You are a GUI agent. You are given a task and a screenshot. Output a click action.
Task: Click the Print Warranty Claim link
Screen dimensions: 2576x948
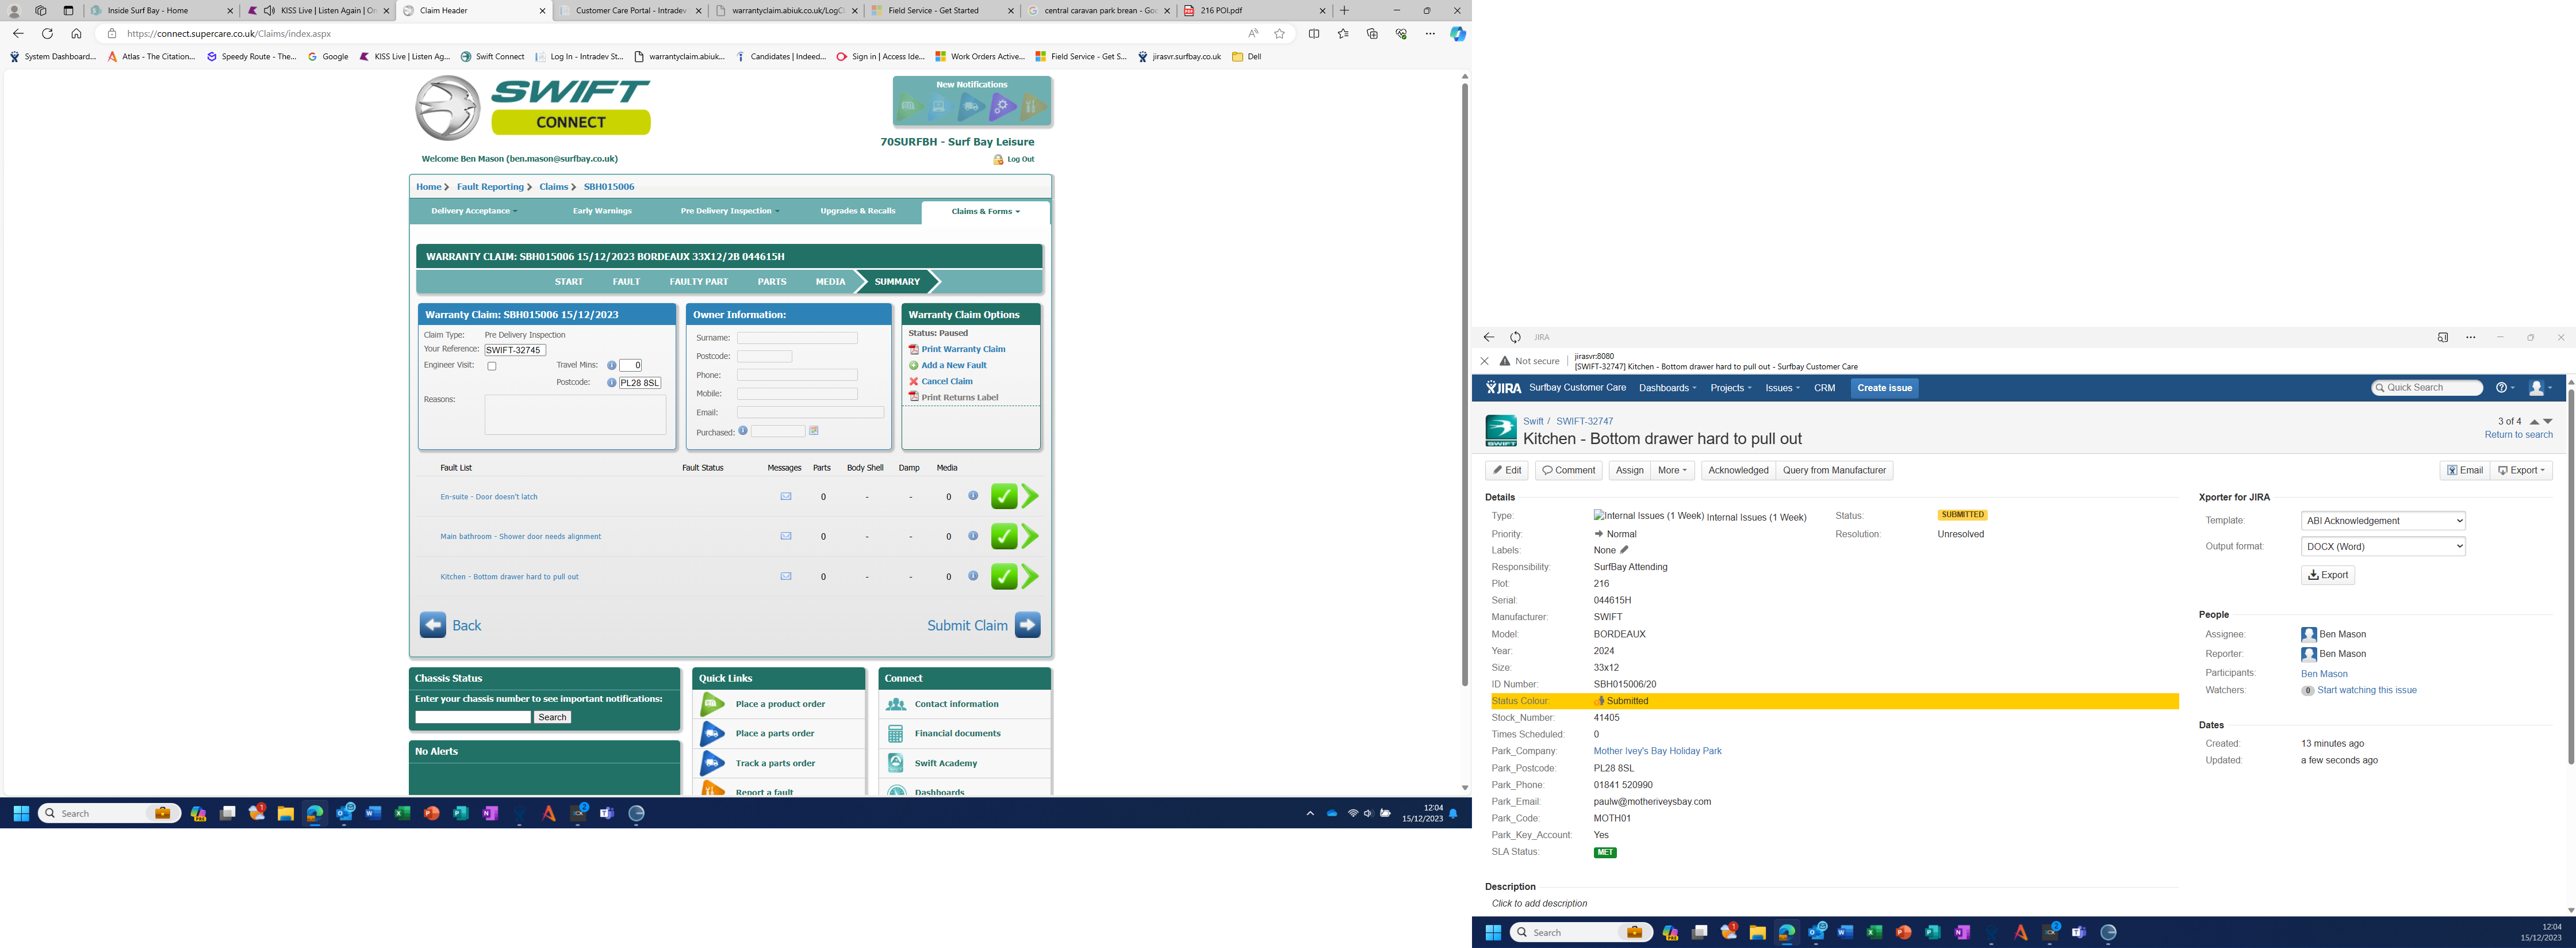(962, 349)
